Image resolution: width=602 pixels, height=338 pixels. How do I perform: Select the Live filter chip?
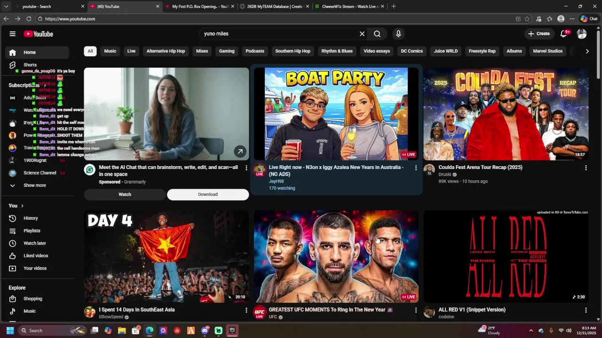point(131,51)
